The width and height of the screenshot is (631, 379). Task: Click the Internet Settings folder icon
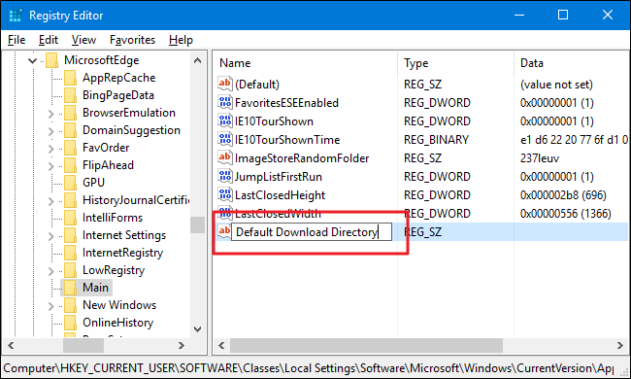(x=71, y=235)
